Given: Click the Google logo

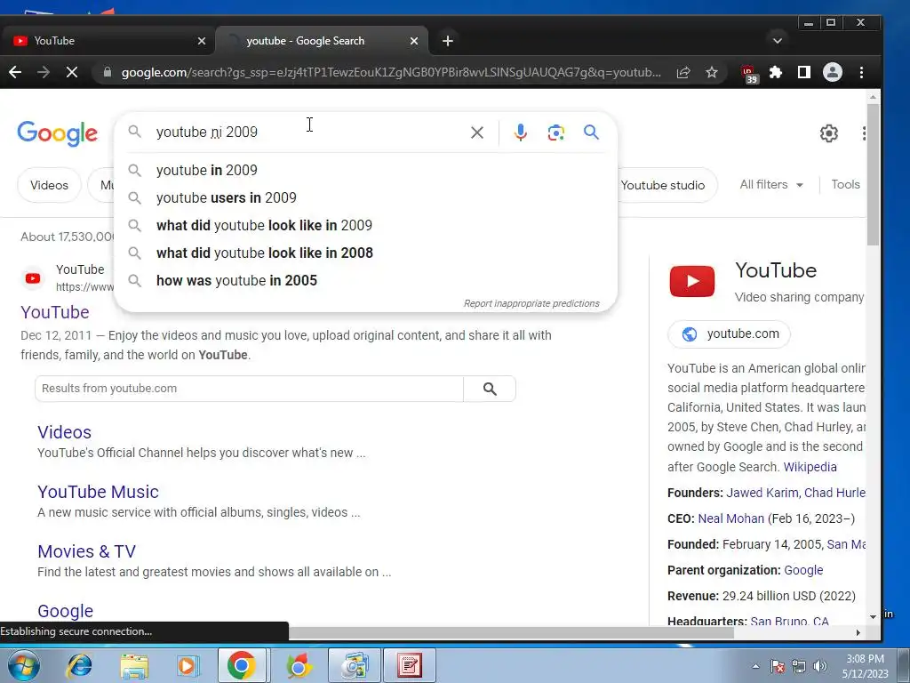Looking at the screenshot, I should click(x=58, y=133).
